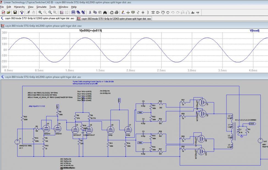Click the 30V label on vertical axis
Image resolution: width=268 pixels, height=170 pixels.
(4, 33)
